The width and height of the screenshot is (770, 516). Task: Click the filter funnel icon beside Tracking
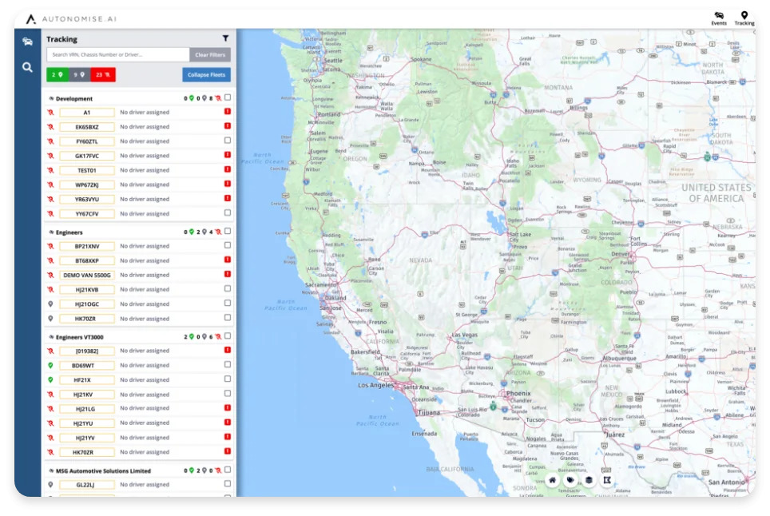click(225, 38)
